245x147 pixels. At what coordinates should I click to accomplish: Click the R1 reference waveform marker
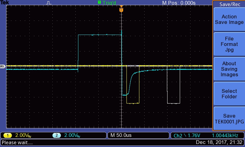click(x=2, y=66)
